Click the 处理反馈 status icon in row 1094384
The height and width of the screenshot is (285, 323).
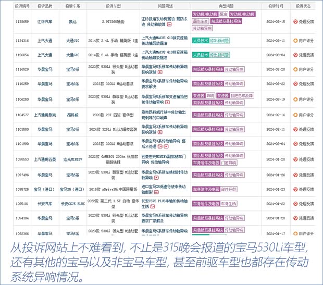295,218
